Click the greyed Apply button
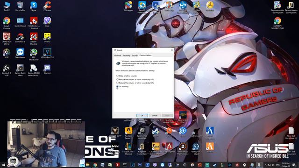Image resolution: width=299 pixels, height=168 pixels. point(167,115)
